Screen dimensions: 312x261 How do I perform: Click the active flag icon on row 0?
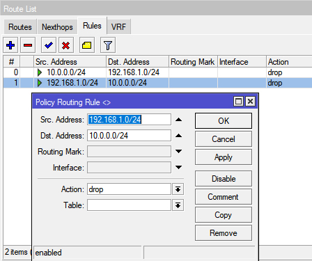click(x=40, y=72)
